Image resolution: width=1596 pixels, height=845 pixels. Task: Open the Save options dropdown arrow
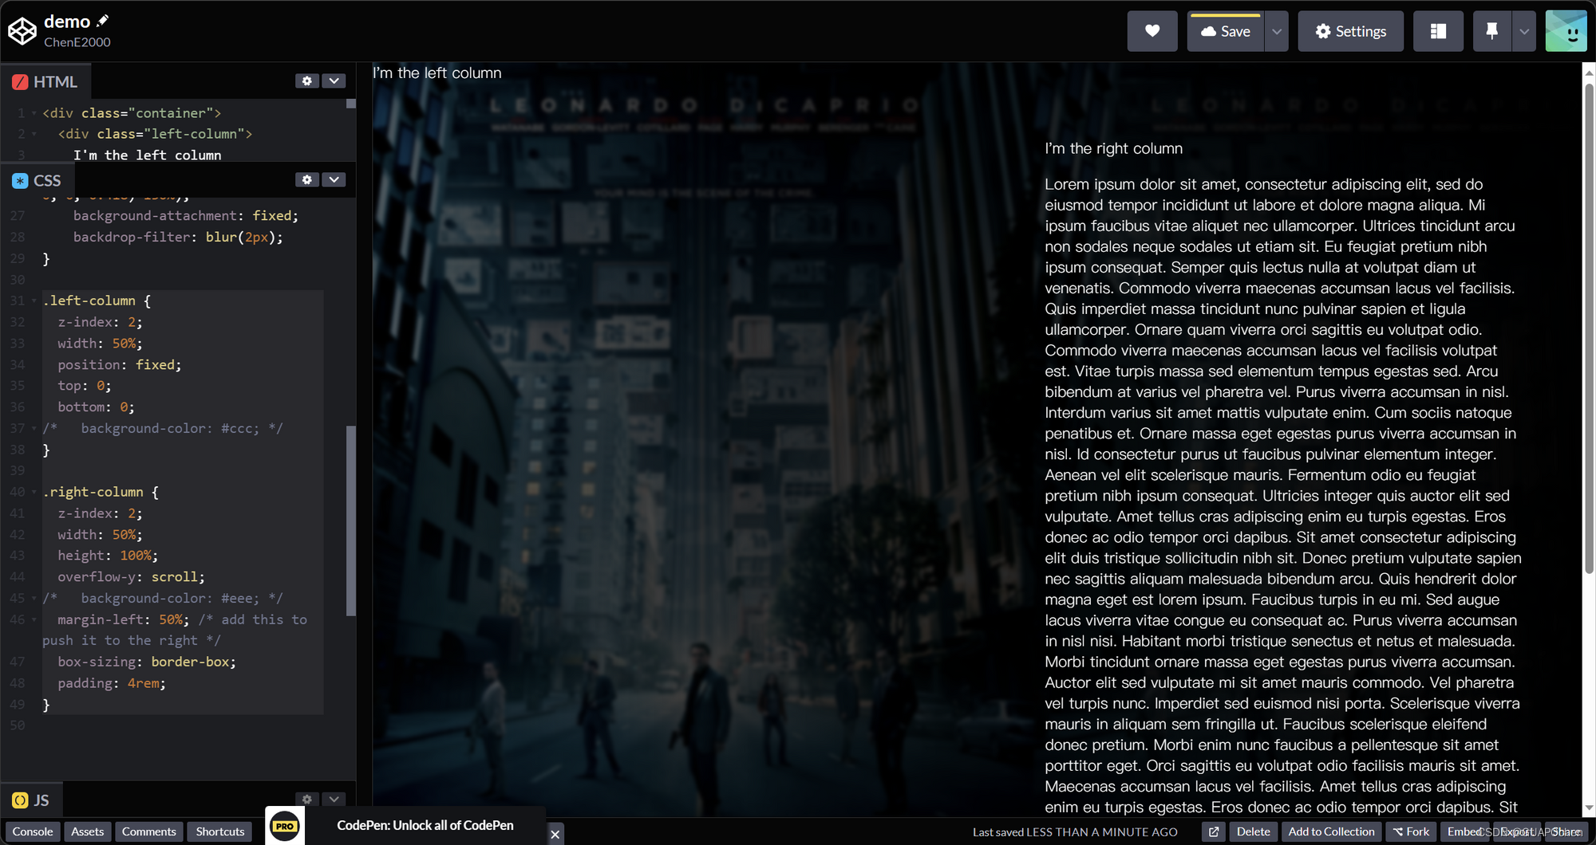pos(1277,31)
